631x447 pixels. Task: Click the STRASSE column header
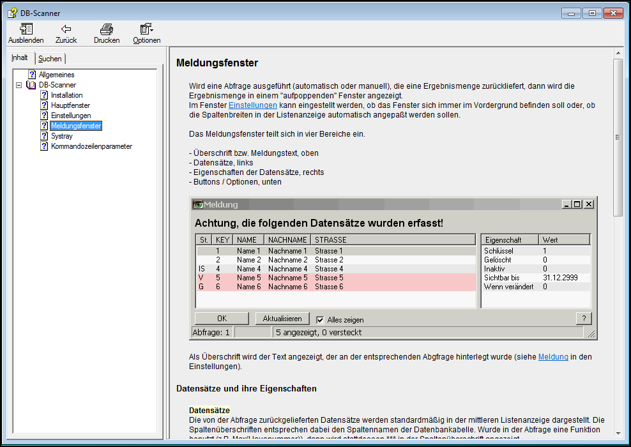pos(393,240)
